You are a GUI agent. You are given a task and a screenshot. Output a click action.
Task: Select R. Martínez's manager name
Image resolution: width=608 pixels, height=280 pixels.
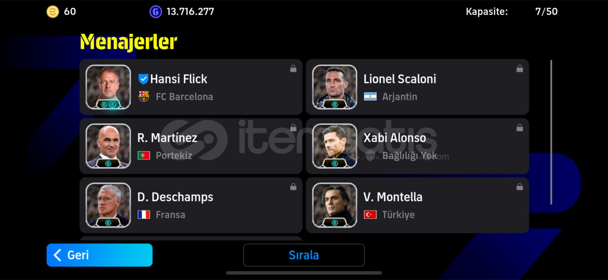167,138
